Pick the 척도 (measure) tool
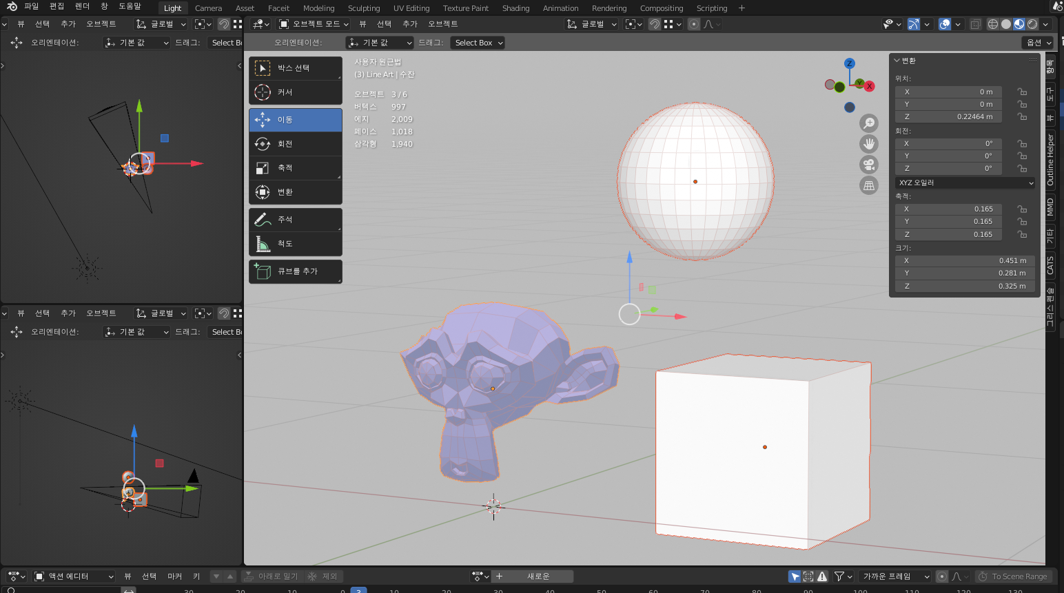 296,244
